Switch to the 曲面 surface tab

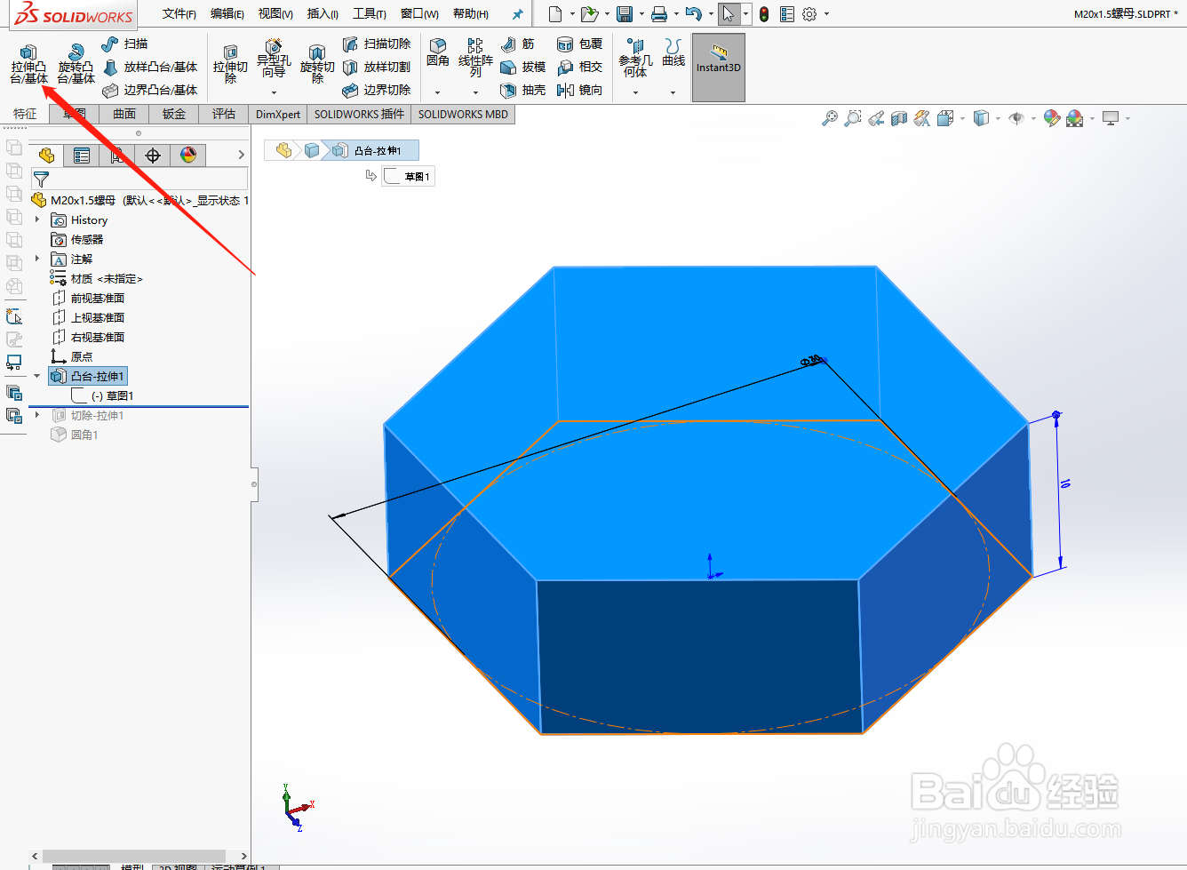(124, 114)
